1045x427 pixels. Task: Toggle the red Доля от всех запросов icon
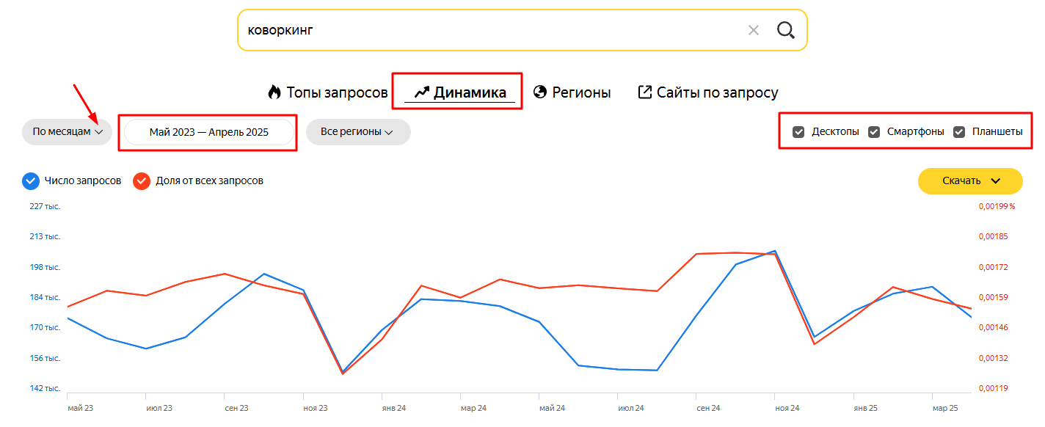point(142,180)
